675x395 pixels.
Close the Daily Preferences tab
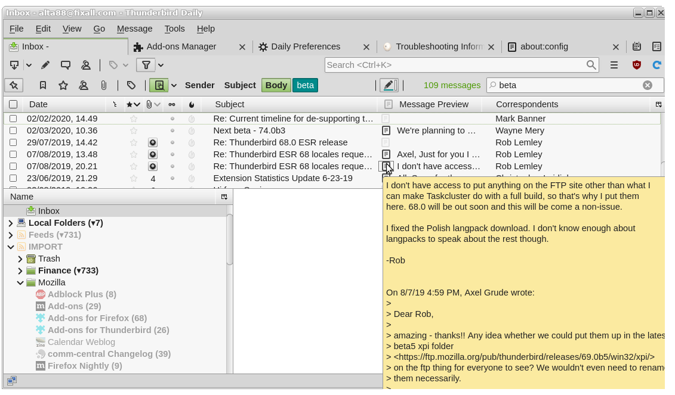(x=366, y=47)
